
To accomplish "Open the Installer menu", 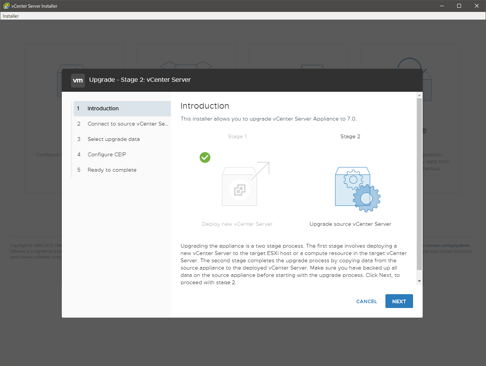I will 11,16.
